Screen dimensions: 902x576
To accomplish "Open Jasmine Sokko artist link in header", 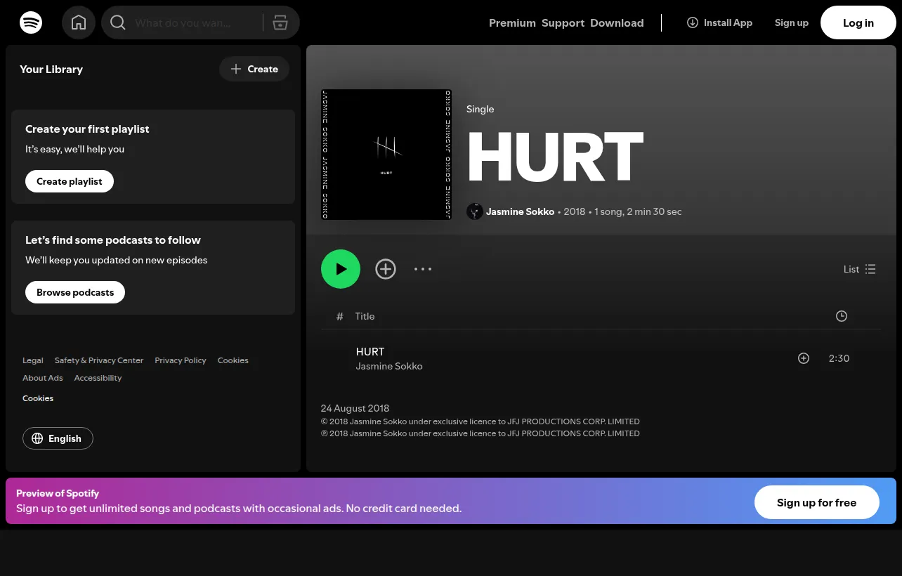I will tap(520, 211).
